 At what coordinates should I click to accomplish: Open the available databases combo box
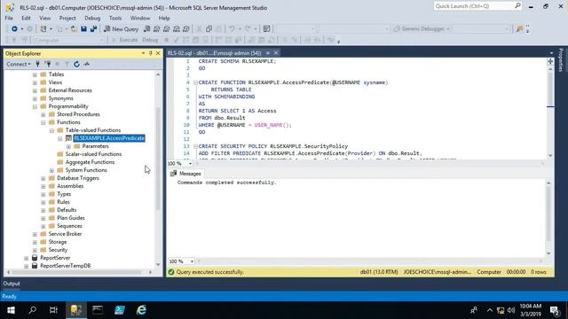pos(69,40)
